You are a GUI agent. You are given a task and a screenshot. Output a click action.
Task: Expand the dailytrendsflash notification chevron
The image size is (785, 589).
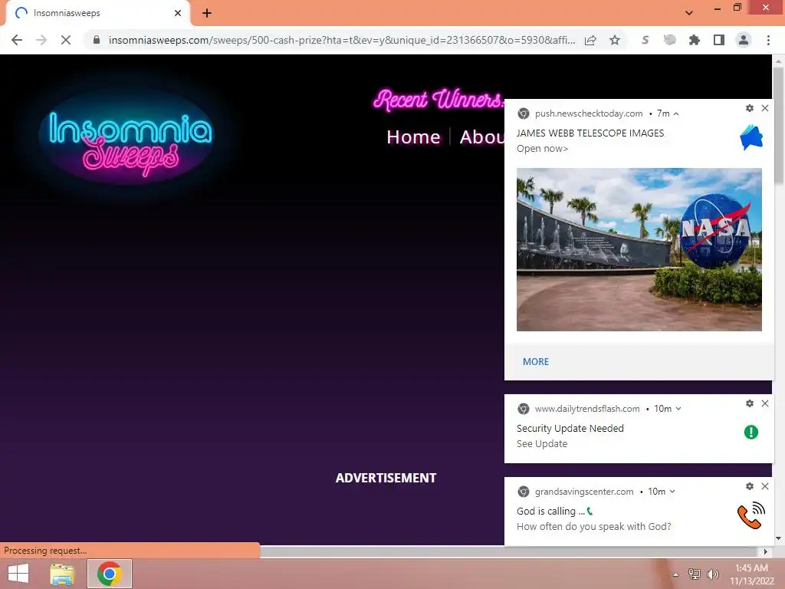click(x=678, y=409)
